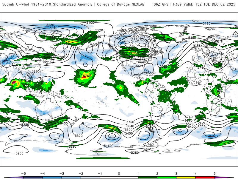Click the '4' colorbar label
This screenshot has height=179, width=238.
coord(195,174)
